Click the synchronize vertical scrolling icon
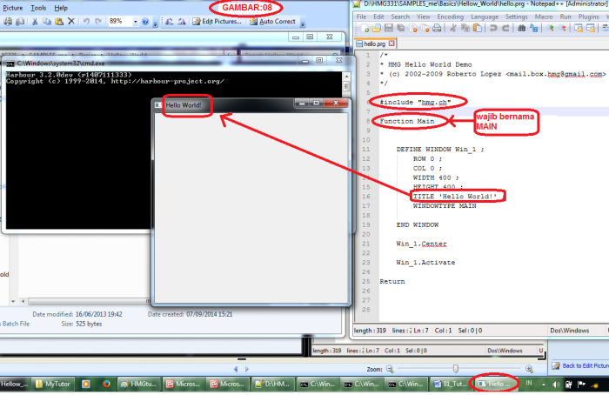The height and width of the screenshot is (395, 609). tap(579, 28)
